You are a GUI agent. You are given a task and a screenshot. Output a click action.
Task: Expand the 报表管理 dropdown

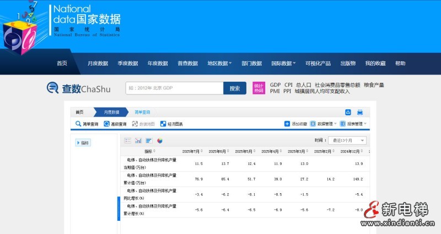(353, 124)
